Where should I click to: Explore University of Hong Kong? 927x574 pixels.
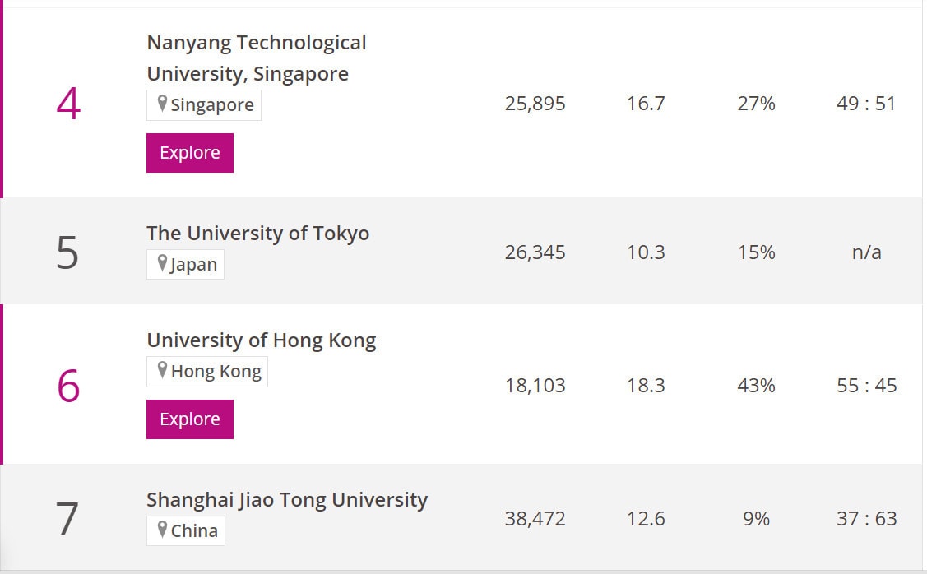[190, 419]
